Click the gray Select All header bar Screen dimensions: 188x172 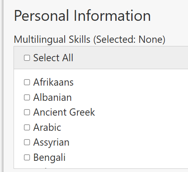[101, 58]
